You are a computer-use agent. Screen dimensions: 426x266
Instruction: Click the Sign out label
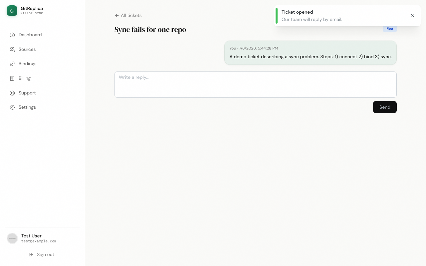pos(46,254)
